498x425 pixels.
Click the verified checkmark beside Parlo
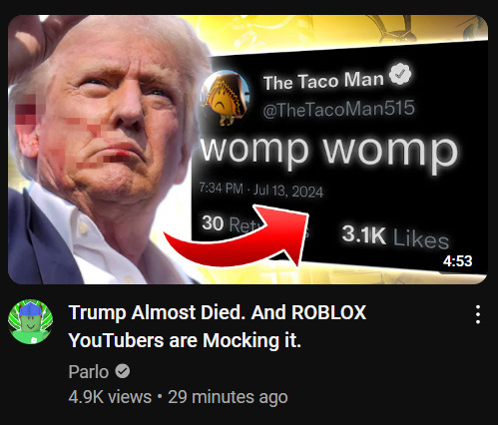tap(123, 371)
